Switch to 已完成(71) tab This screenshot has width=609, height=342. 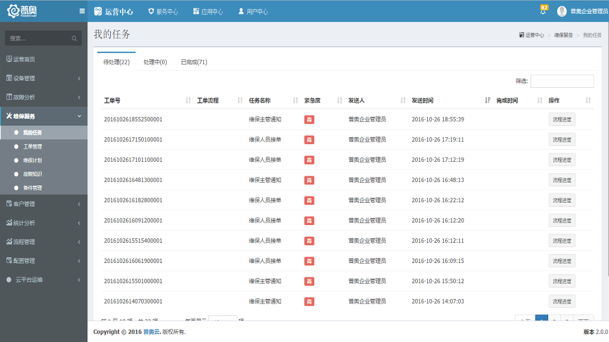194,62
